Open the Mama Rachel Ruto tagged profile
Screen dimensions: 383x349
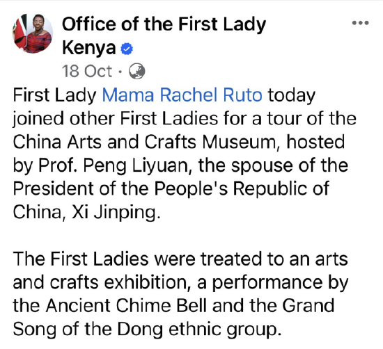pyautogui.click(x=182, y=95)
